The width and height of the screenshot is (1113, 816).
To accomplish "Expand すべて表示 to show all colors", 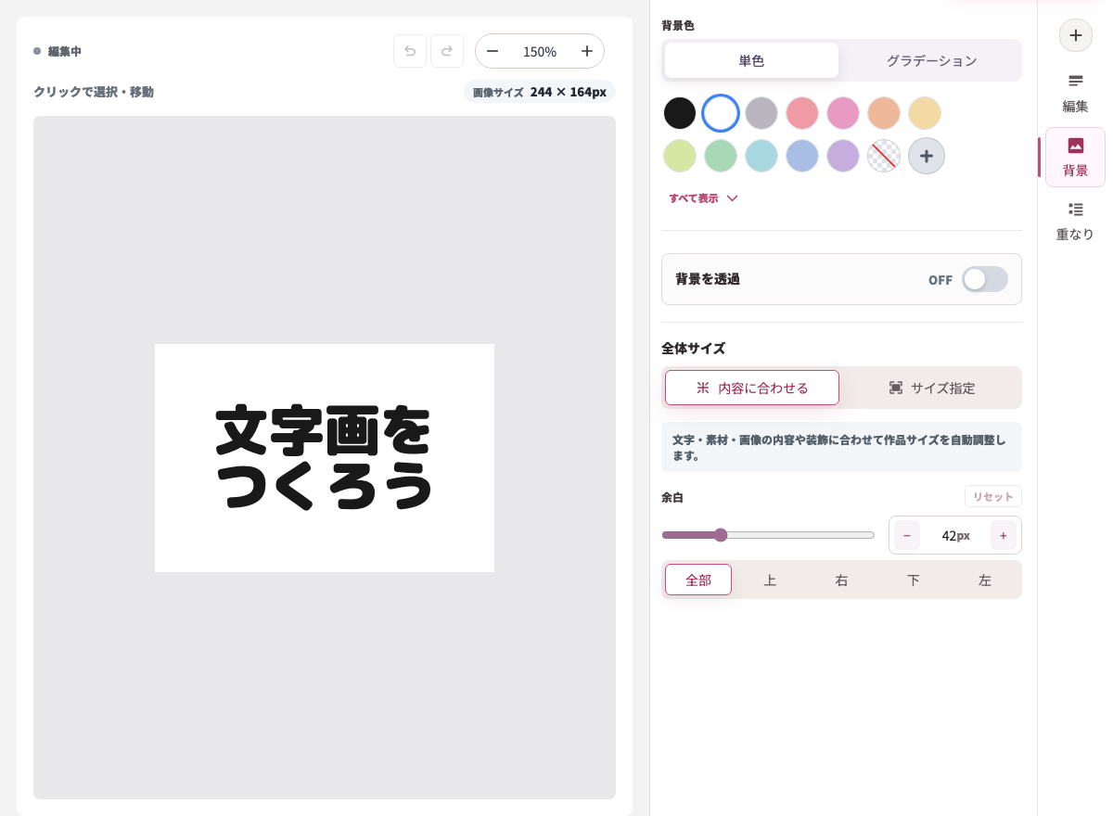I will (703, 198).
